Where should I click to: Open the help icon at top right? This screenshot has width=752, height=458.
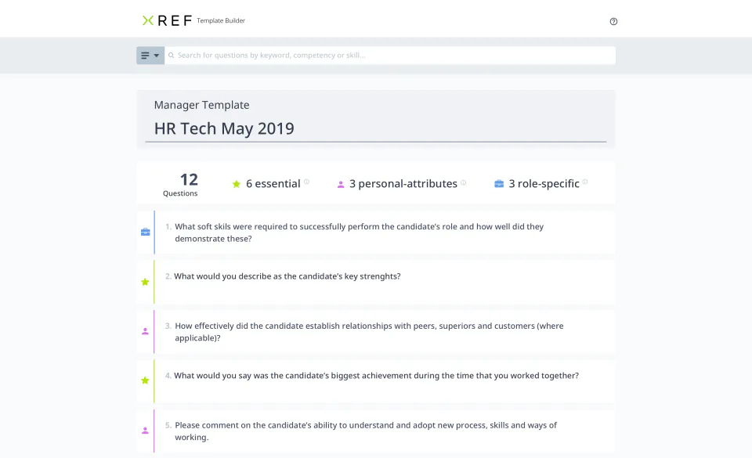pyautogui.click(x=613, y=21)
